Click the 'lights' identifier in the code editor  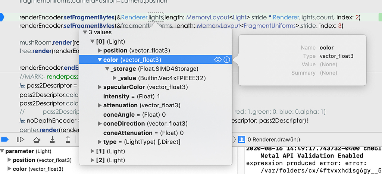(x=156, y=17)
